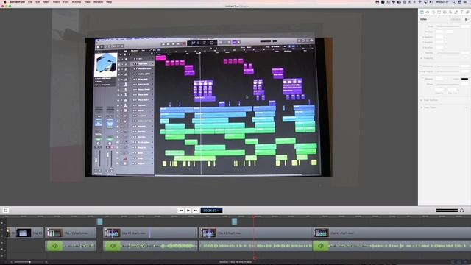Open the View menu
The height and width of the screenshot is (265, 471).
tap(87, 2)
